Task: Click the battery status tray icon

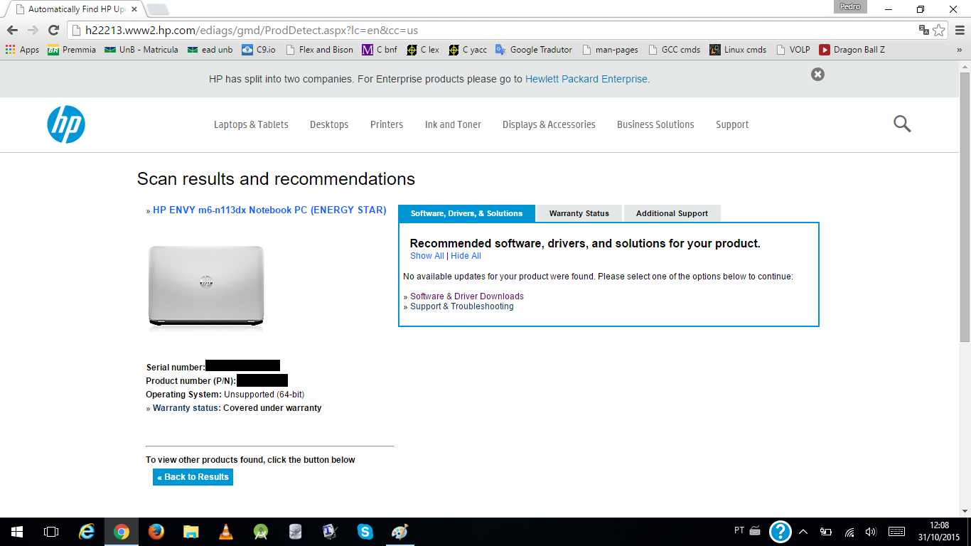Action: tap(826, 532)
